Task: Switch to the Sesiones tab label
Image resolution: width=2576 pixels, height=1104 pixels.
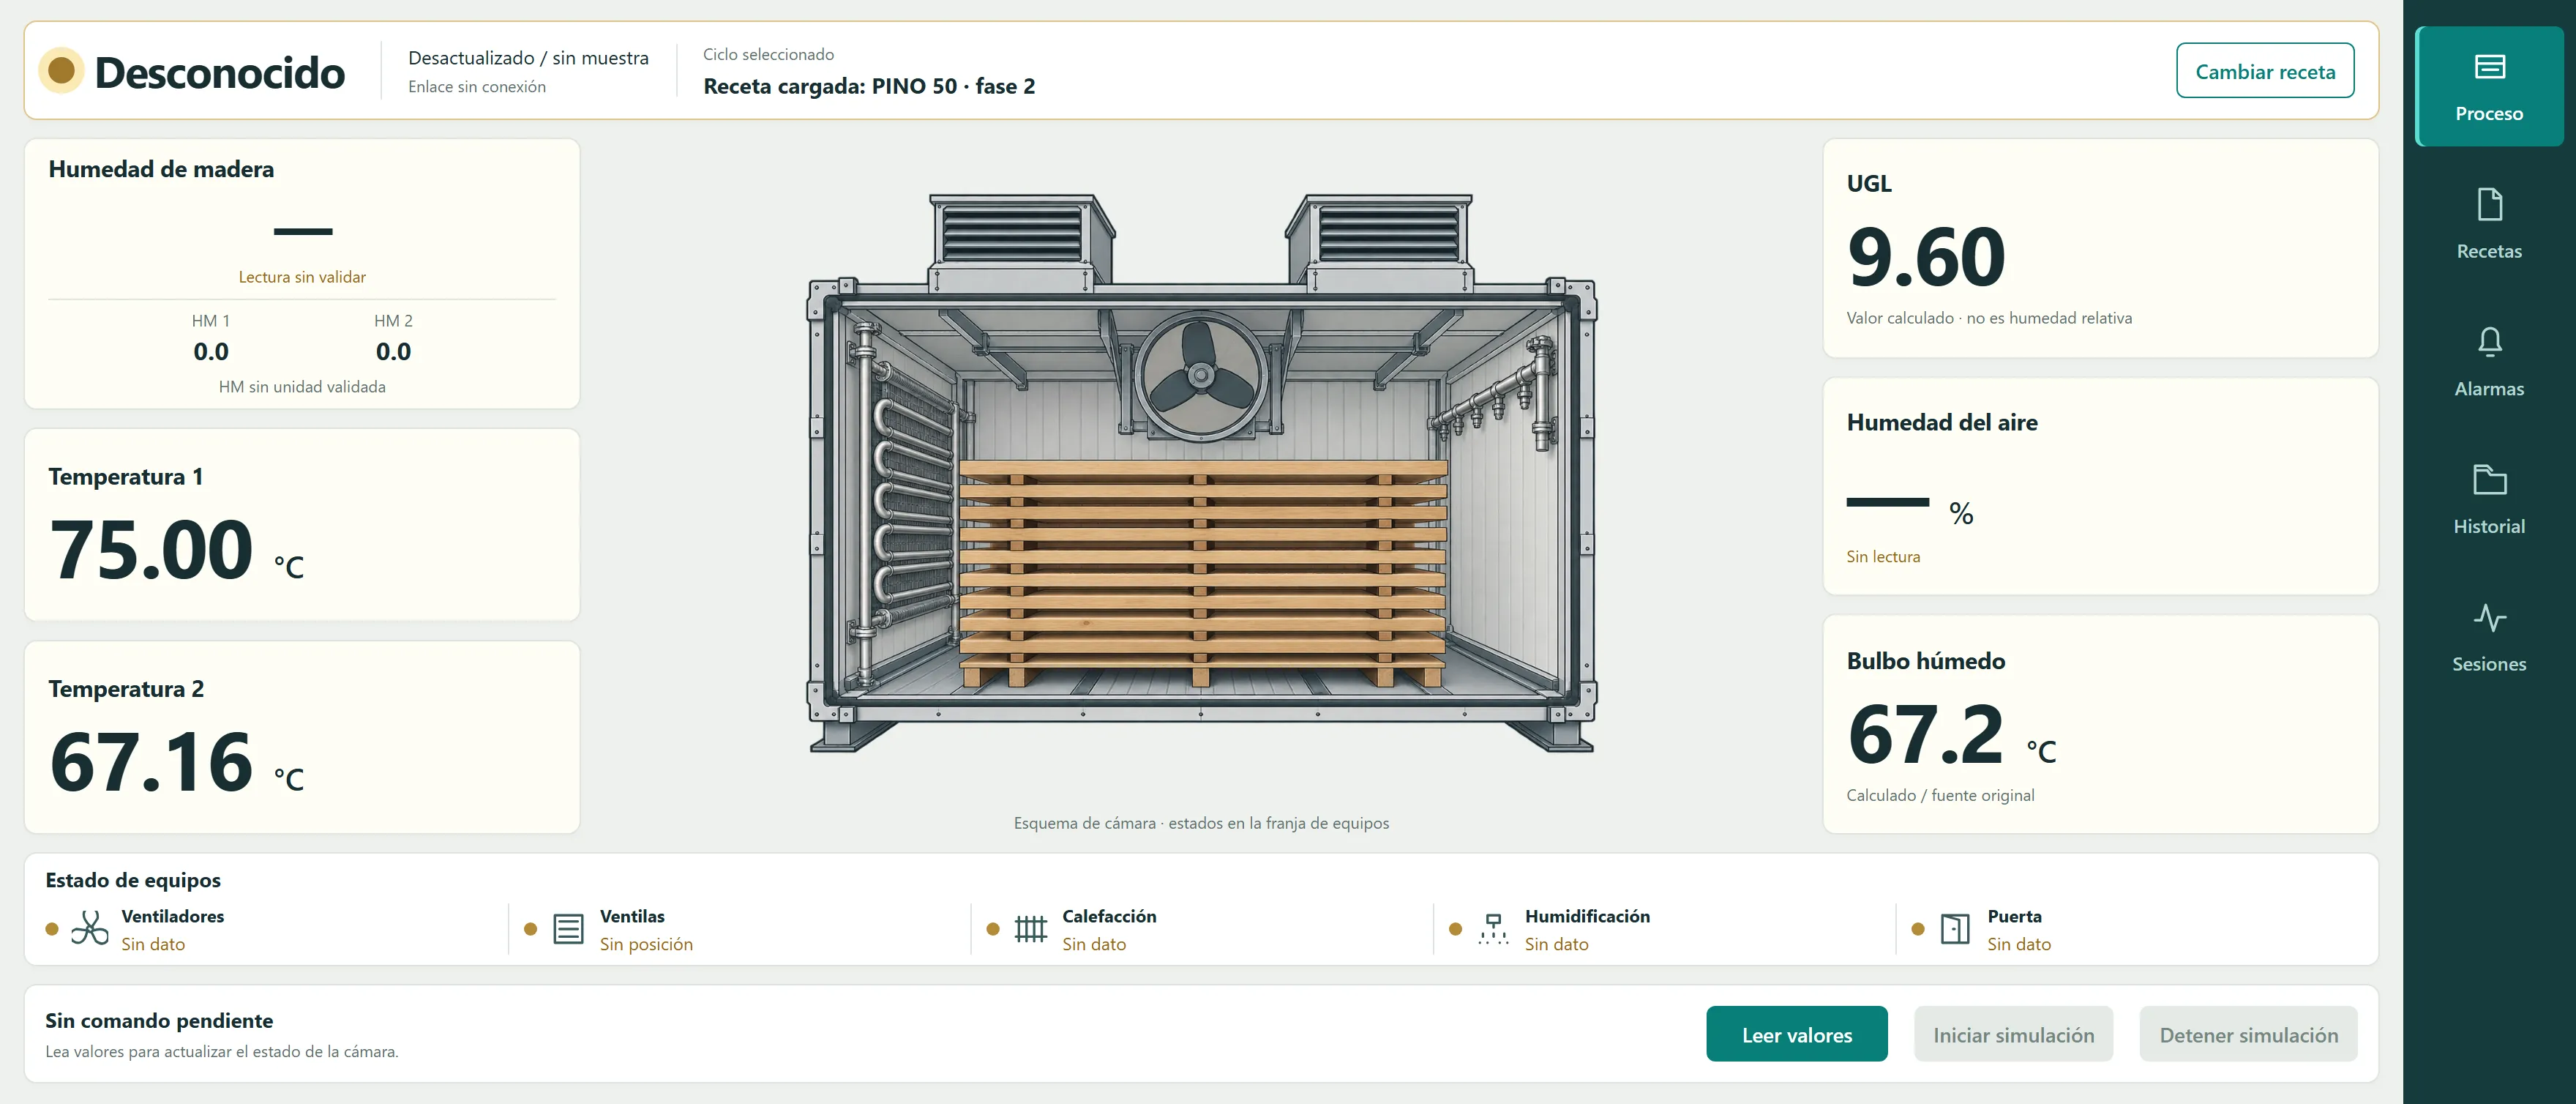Action: (2489, 664)
